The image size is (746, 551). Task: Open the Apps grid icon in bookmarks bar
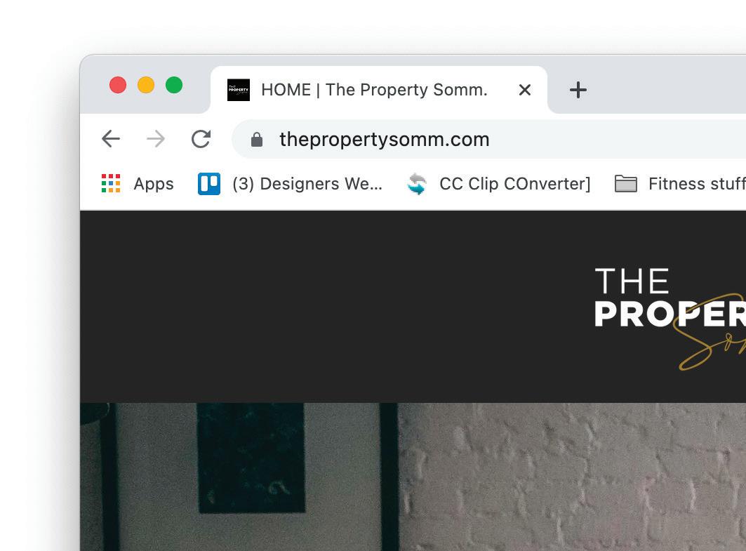pyautogui.click(x=111, y=184)
